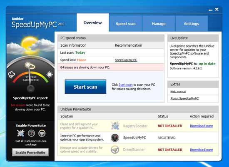Click the inline Start scan hyperlink
Image resolution: width=229 pixels, height=167 pixels.
pyautogui.click(x=126, y=85)
